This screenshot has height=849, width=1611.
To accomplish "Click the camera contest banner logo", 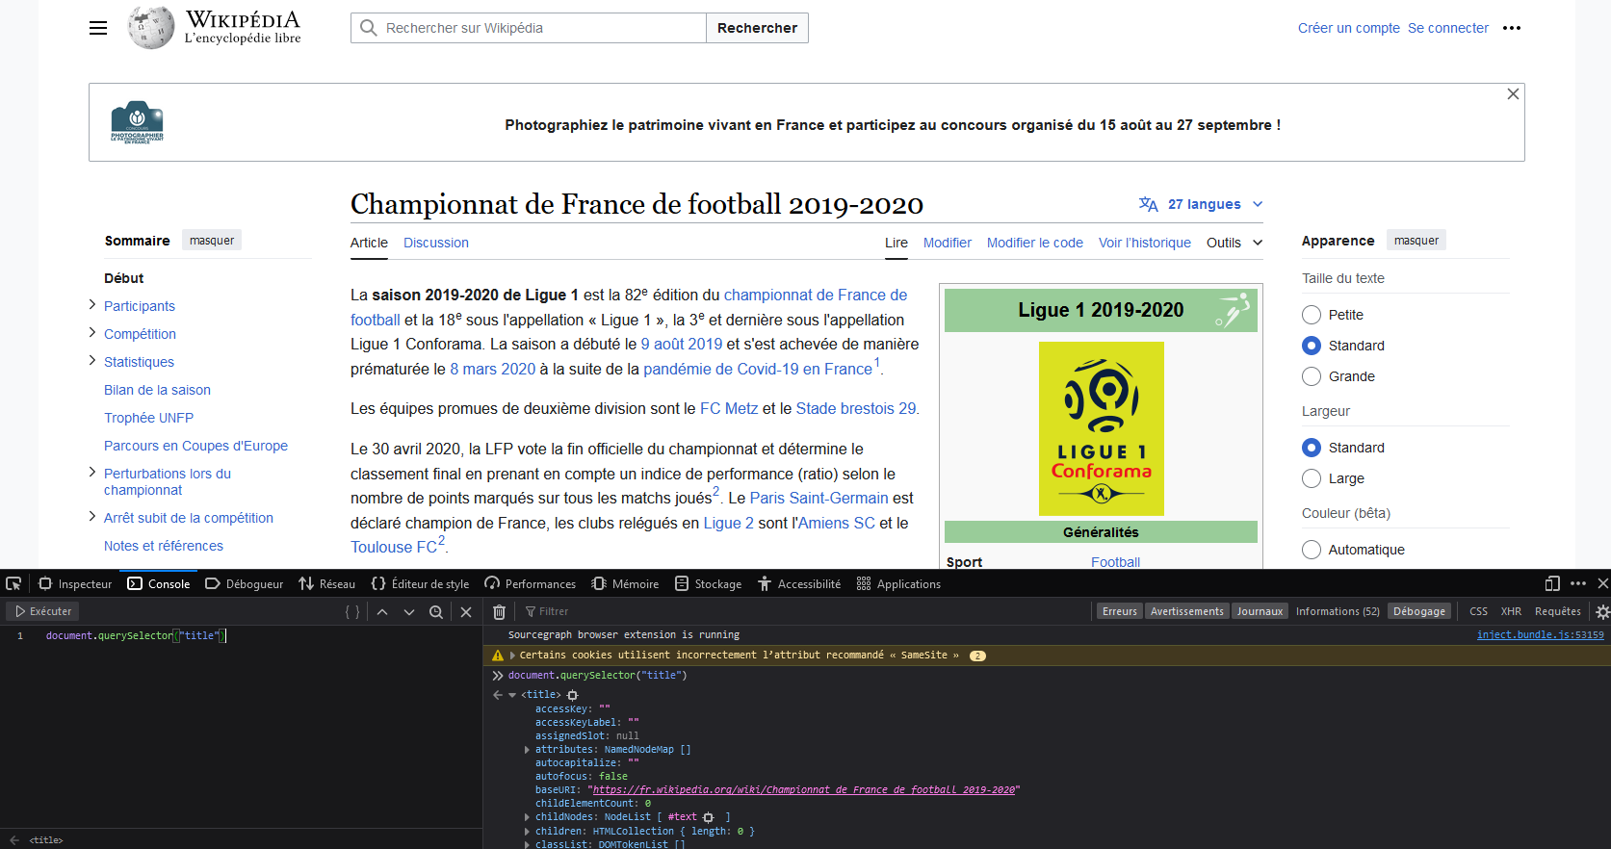I will coord(137,122).
